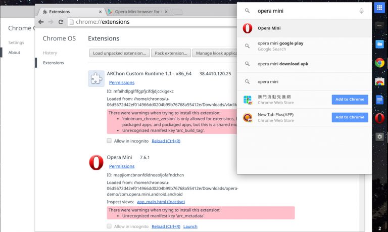Launch Google Chrome from the shelf

point(379,63)
